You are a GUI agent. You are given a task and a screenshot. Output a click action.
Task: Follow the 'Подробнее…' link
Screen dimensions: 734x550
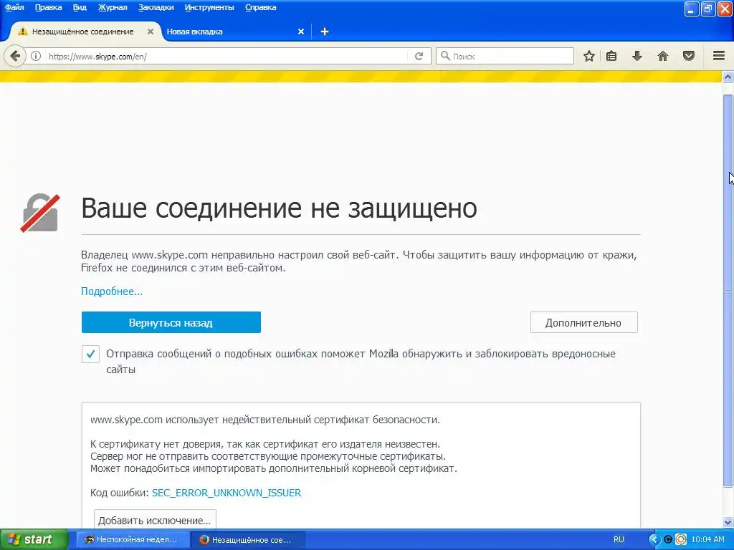pyautogui.click(x=111, y=291)
